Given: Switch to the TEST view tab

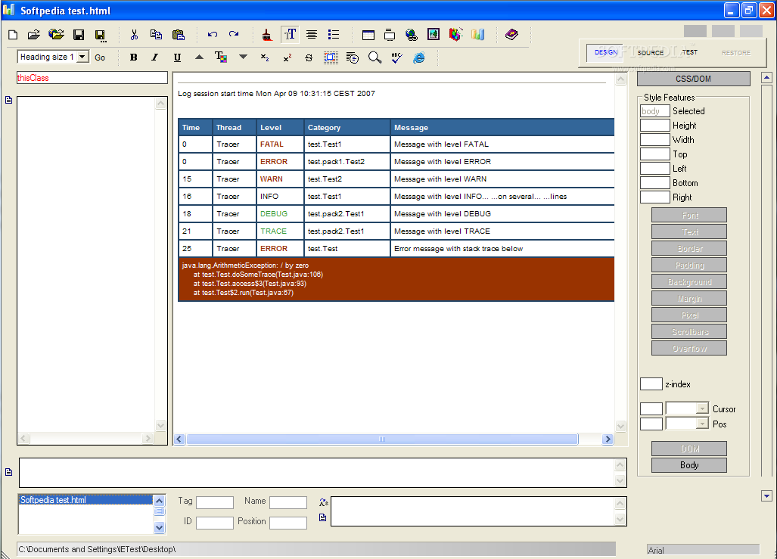Looking at the screenshot, I should 689,53.
